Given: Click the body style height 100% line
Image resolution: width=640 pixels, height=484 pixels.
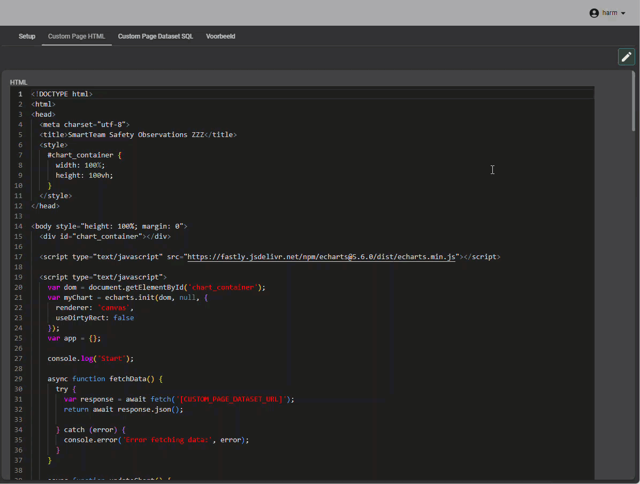Looking at the screenshot, I should click(109, 226).
